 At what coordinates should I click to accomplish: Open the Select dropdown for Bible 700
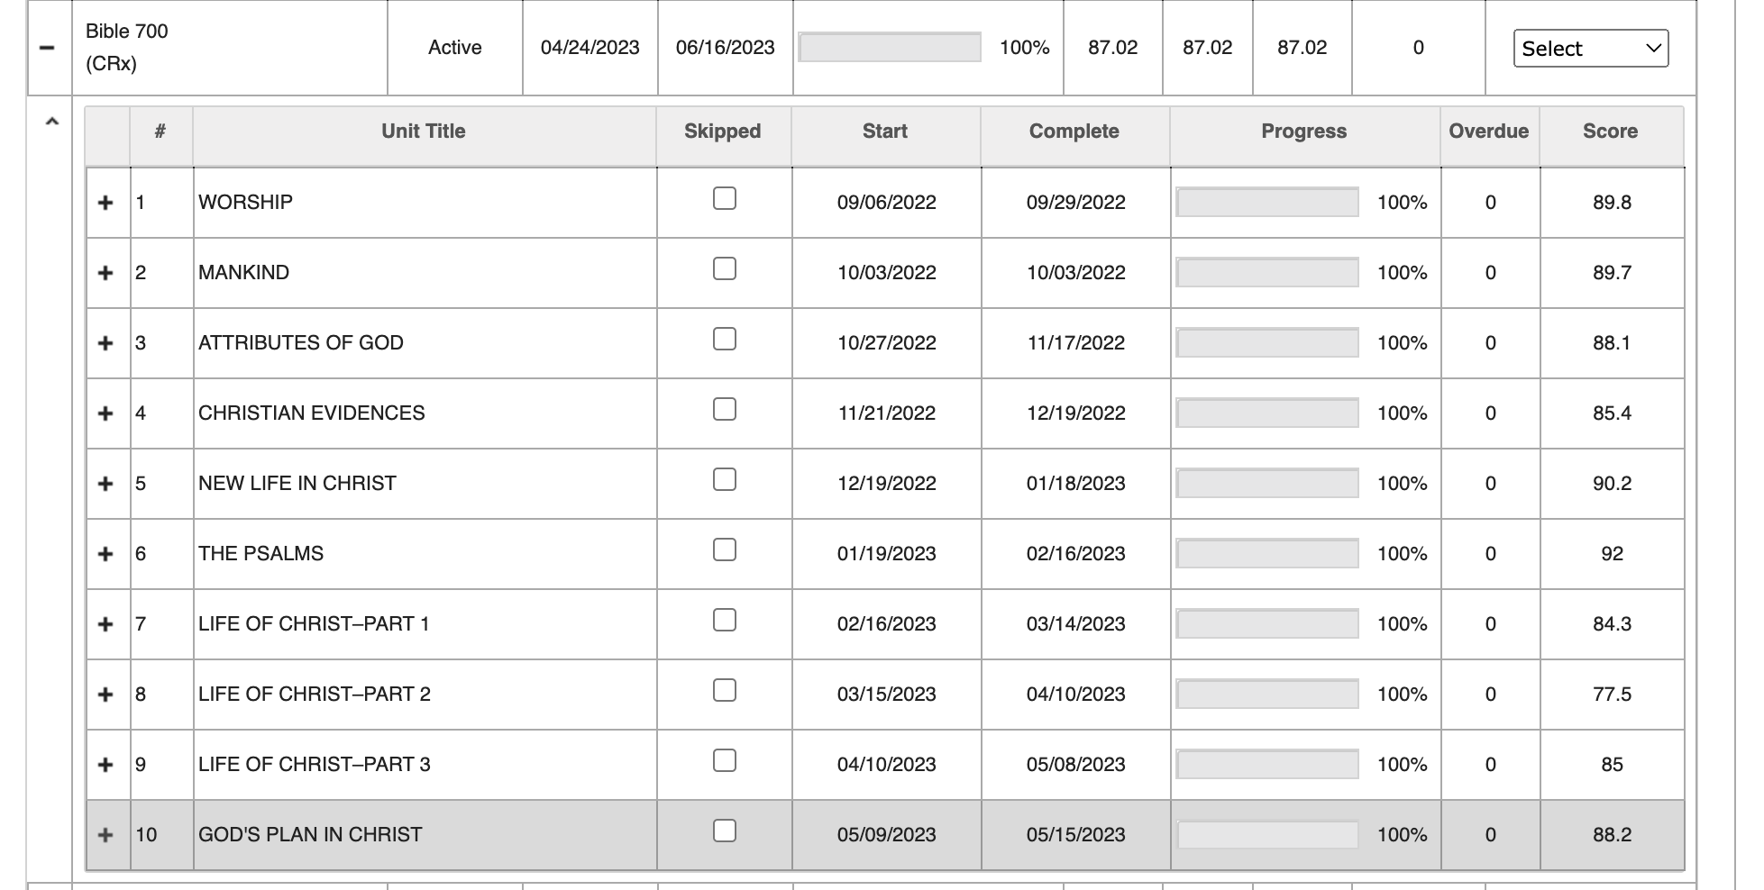1591,49
